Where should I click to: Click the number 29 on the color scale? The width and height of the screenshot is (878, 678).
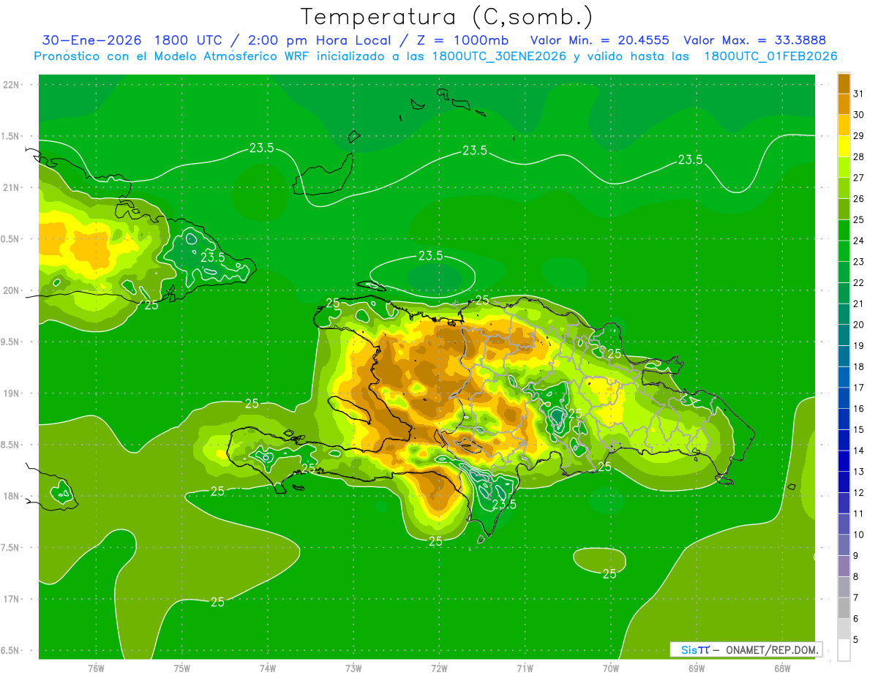[858, 136]
